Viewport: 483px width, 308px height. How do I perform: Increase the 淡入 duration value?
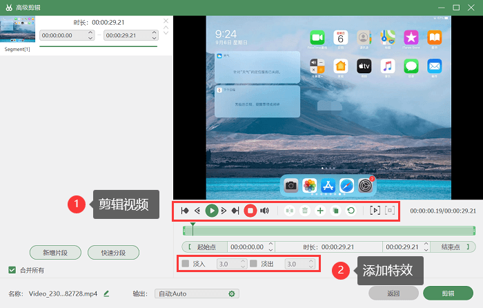click(x=243, y=261)
